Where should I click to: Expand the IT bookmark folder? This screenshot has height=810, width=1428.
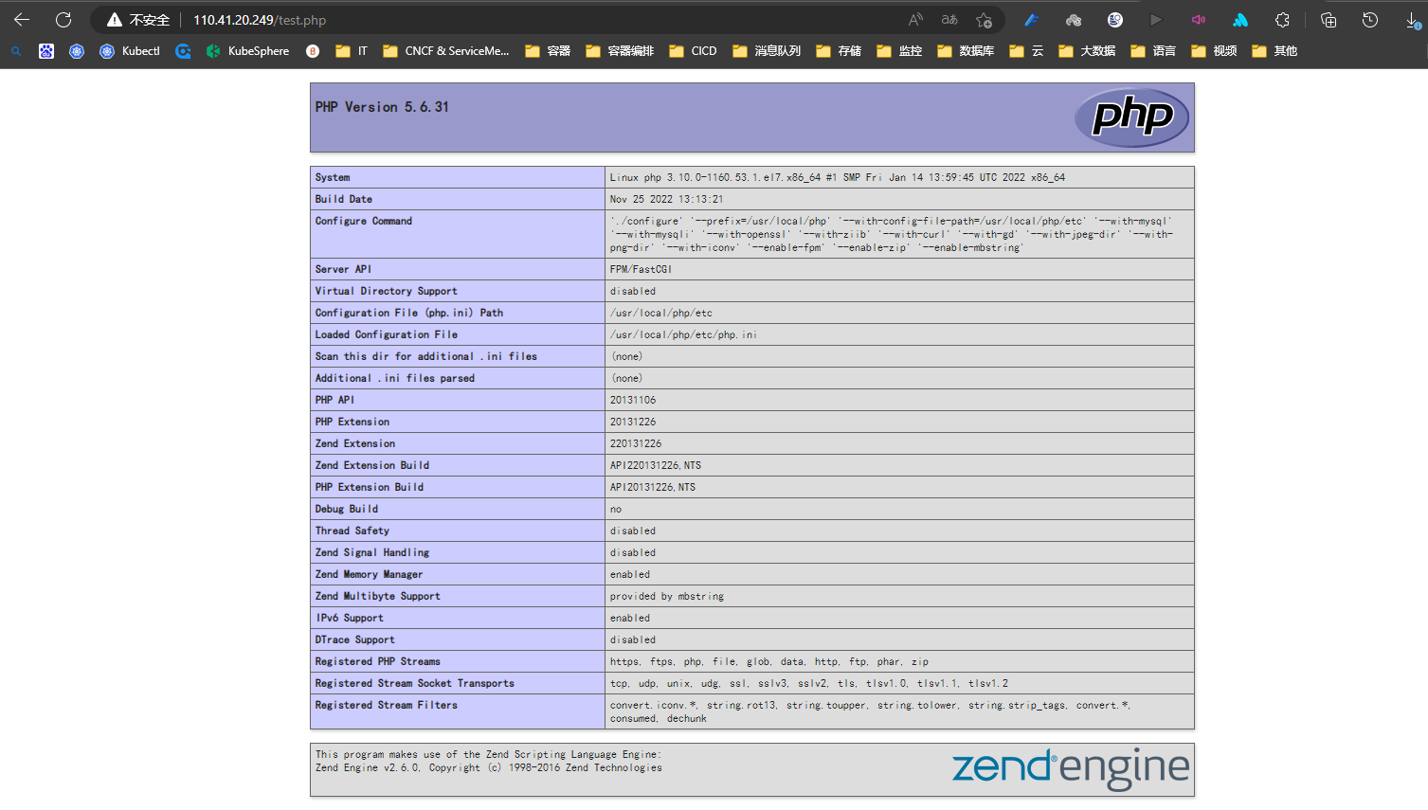pos(352,51)
